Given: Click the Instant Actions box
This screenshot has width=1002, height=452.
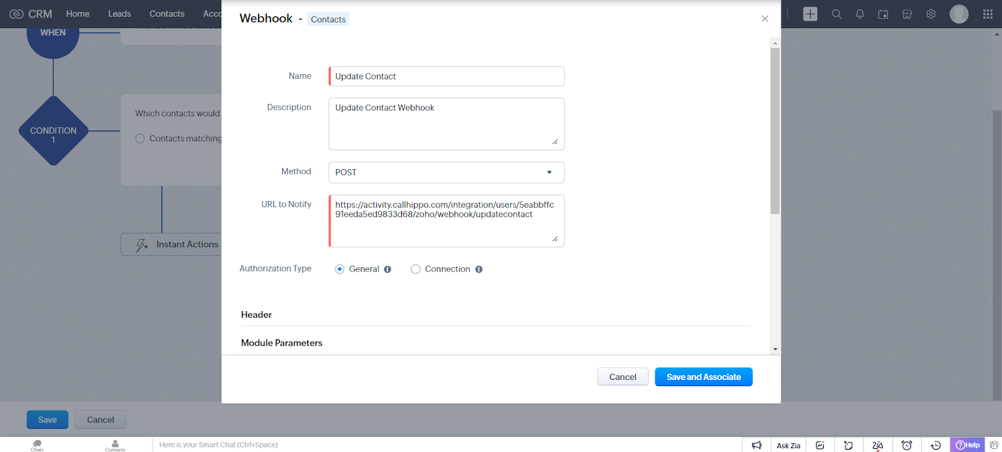Looking at the screenshot, I should coord(172,245).
